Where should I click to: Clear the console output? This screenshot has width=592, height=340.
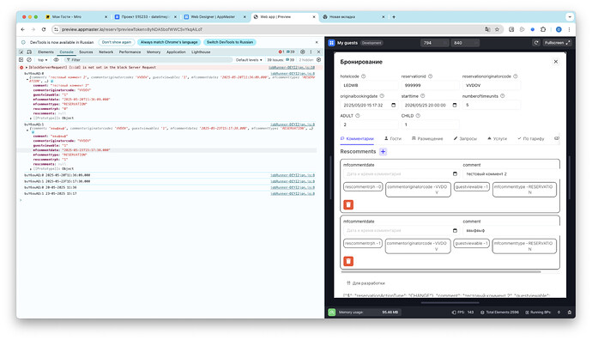click(29, 60)
